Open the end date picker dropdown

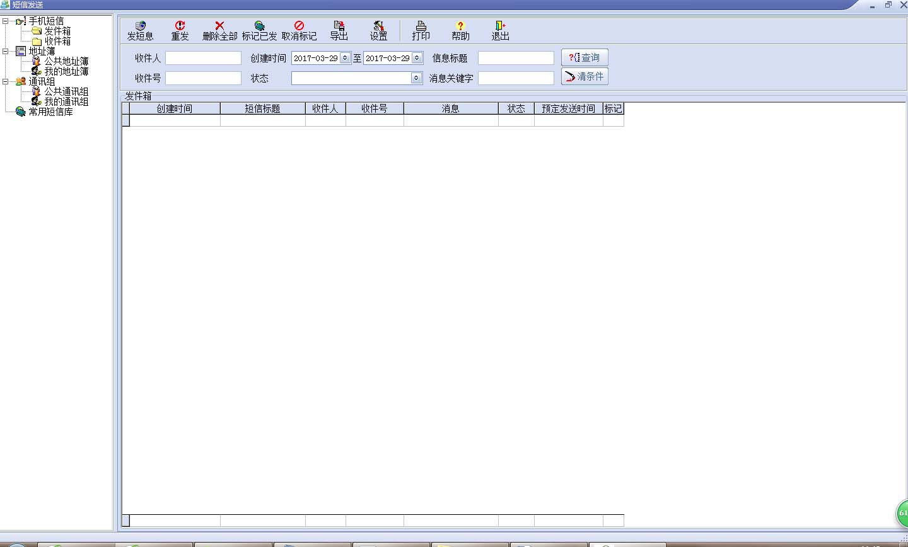tap(417, 58)
